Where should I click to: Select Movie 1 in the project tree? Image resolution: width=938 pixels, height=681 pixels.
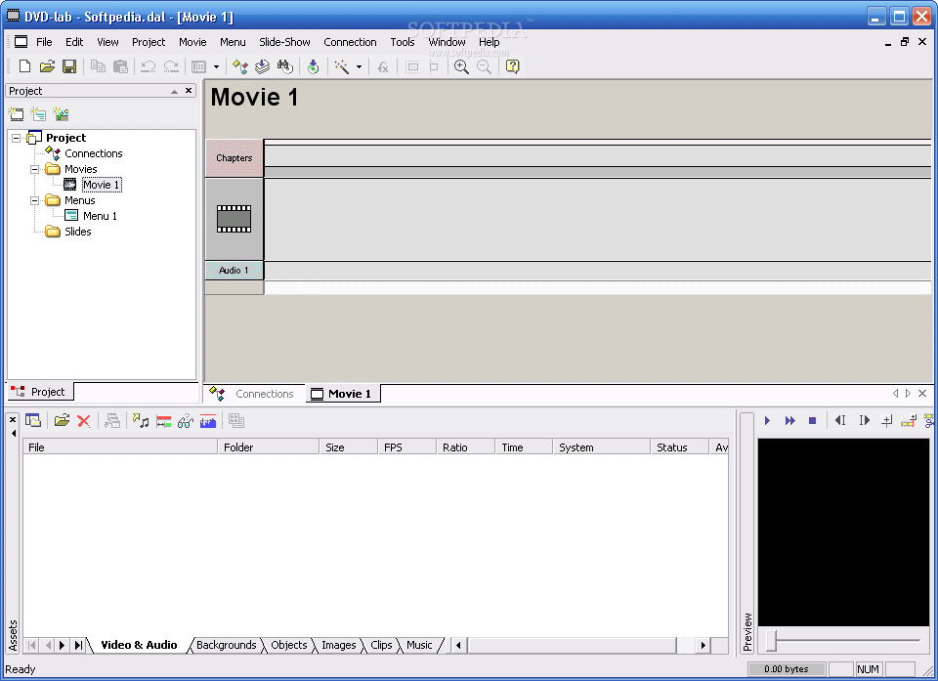101,185
